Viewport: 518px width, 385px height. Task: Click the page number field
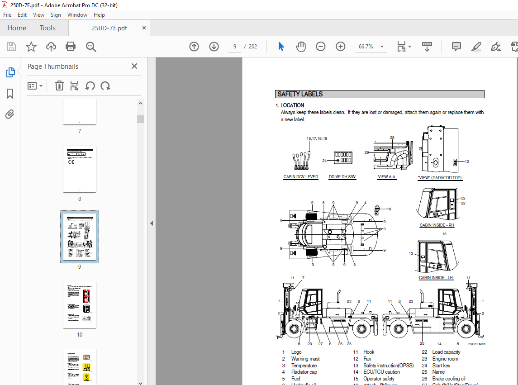click(234, 47)
